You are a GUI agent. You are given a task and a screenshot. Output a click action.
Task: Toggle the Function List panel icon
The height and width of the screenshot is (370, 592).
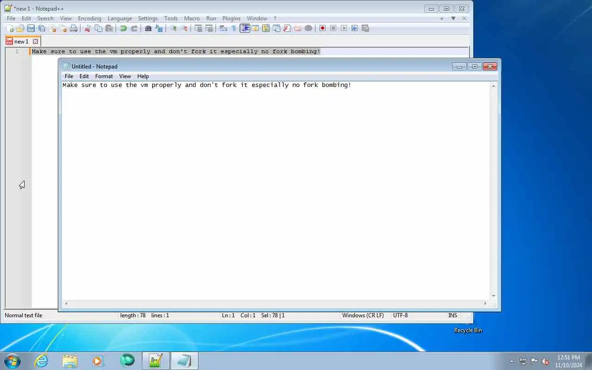[x=287, y=28]
